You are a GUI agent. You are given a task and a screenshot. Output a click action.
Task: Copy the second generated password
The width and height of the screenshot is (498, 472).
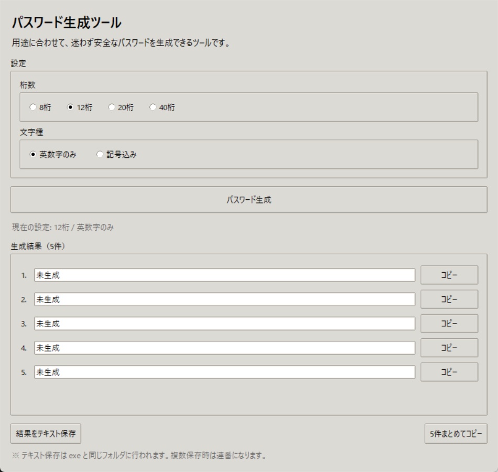coord(450,298)
